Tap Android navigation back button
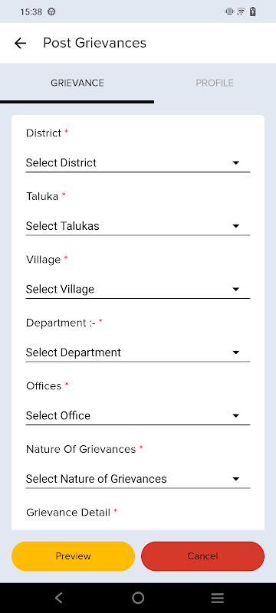276x613 pixels. (58, 598)
